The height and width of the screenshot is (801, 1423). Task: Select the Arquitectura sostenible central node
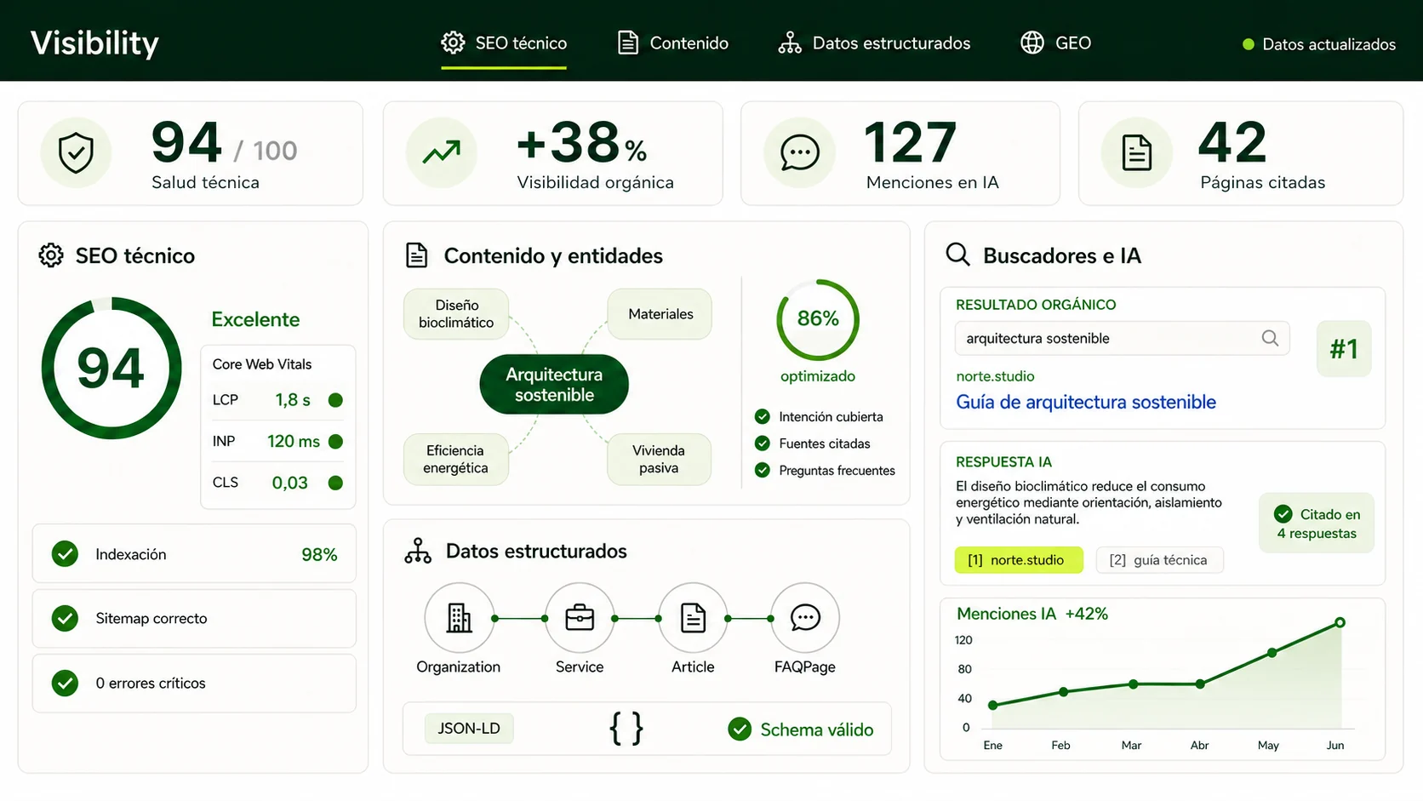[554, 384]
